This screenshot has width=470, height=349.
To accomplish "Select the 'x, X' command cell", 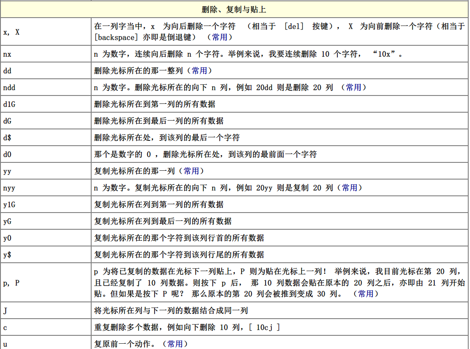I will (x=46, y=32).
